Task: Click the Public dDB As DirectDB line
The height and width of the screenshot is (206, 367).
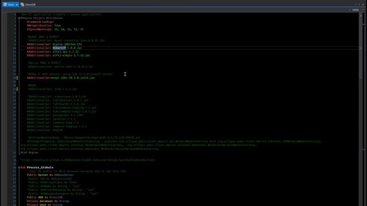Action: click(x=45, y=197)
